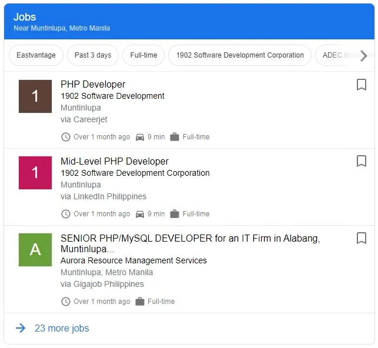Click Over 1 month ago in Mid-Level row
This screenshot has width=378, height=348.
coord(102,214)
